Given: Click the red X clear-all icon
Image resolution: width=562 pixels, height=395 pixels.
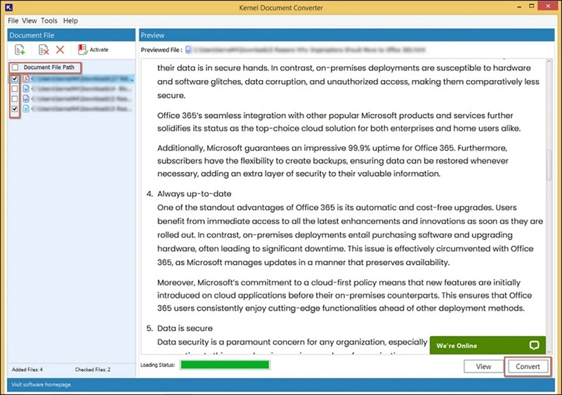Looking at the screenshot, I should (60, 50).
